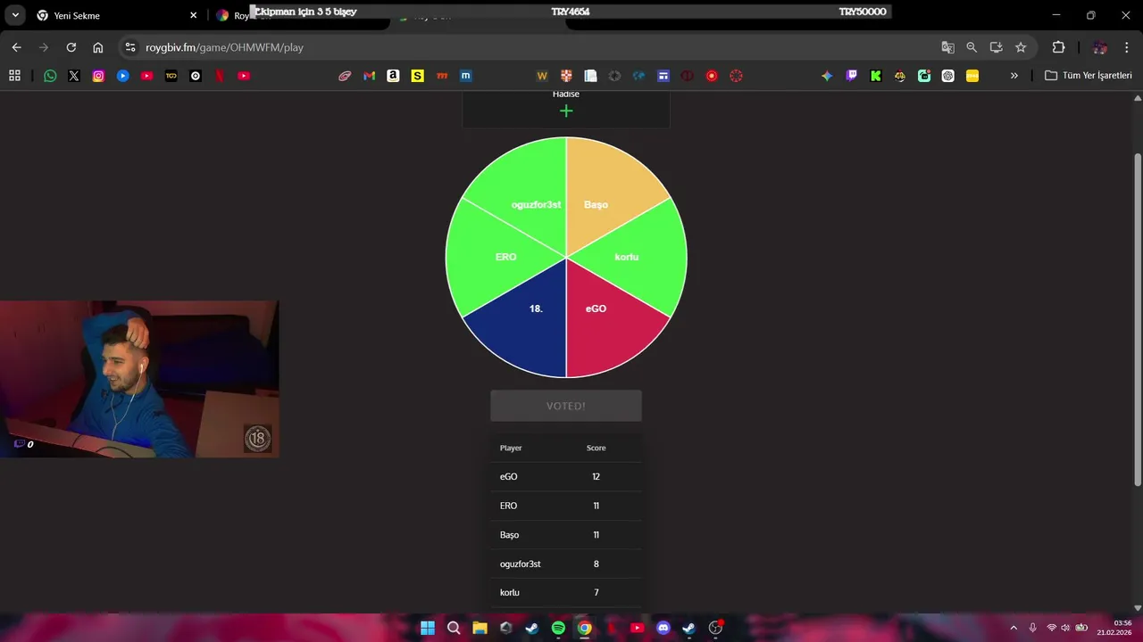Viewport: 1143px width, 642px height.
Task: Open the X (Twitter) bookmark
Action: (74, 76)
